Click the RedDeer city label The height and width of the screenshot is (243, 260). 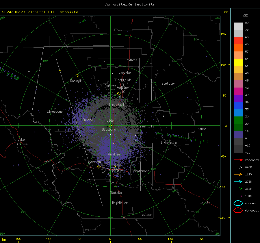pos(122,88)
